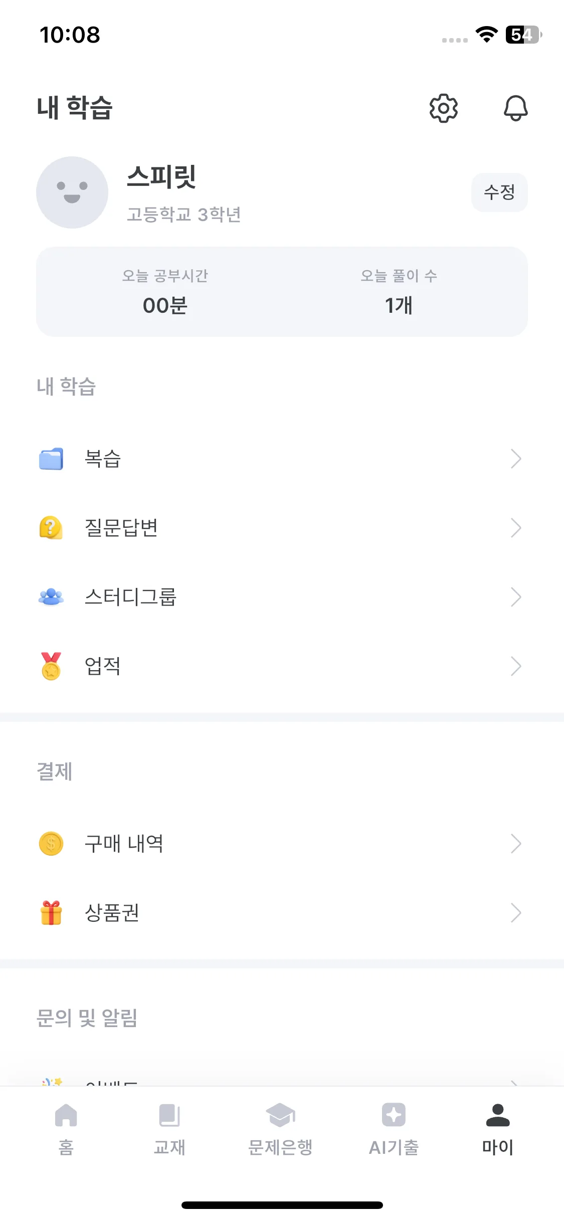Tap the profile avatar picture
The height and width of the screenshot is (1221, 564).
72,192
